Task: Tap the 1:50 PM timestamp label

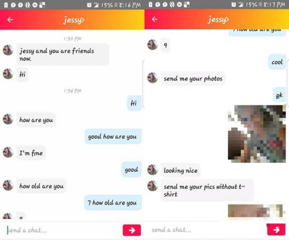Action: coord(73,39)
